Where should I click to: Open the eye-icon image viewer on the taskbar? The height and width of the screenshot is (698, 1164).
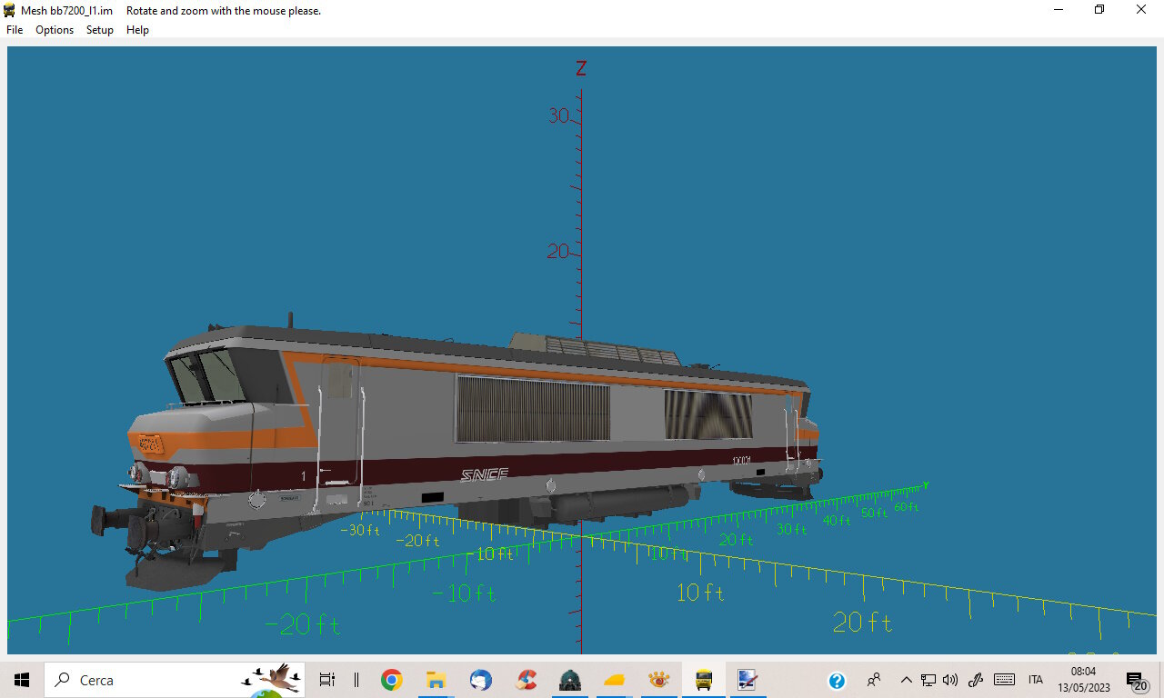tap(659, 680)
